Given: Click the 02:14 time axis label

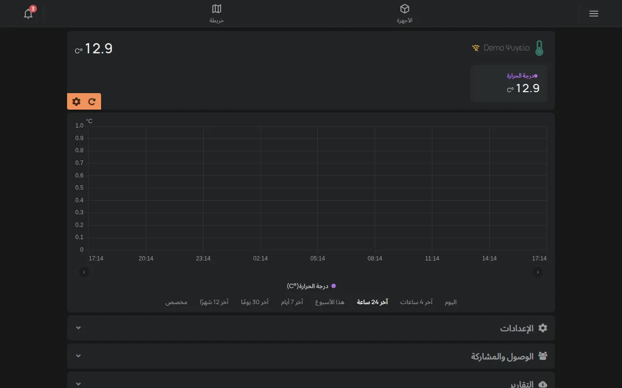Looking at the screenshot, I should pos(260,259).
